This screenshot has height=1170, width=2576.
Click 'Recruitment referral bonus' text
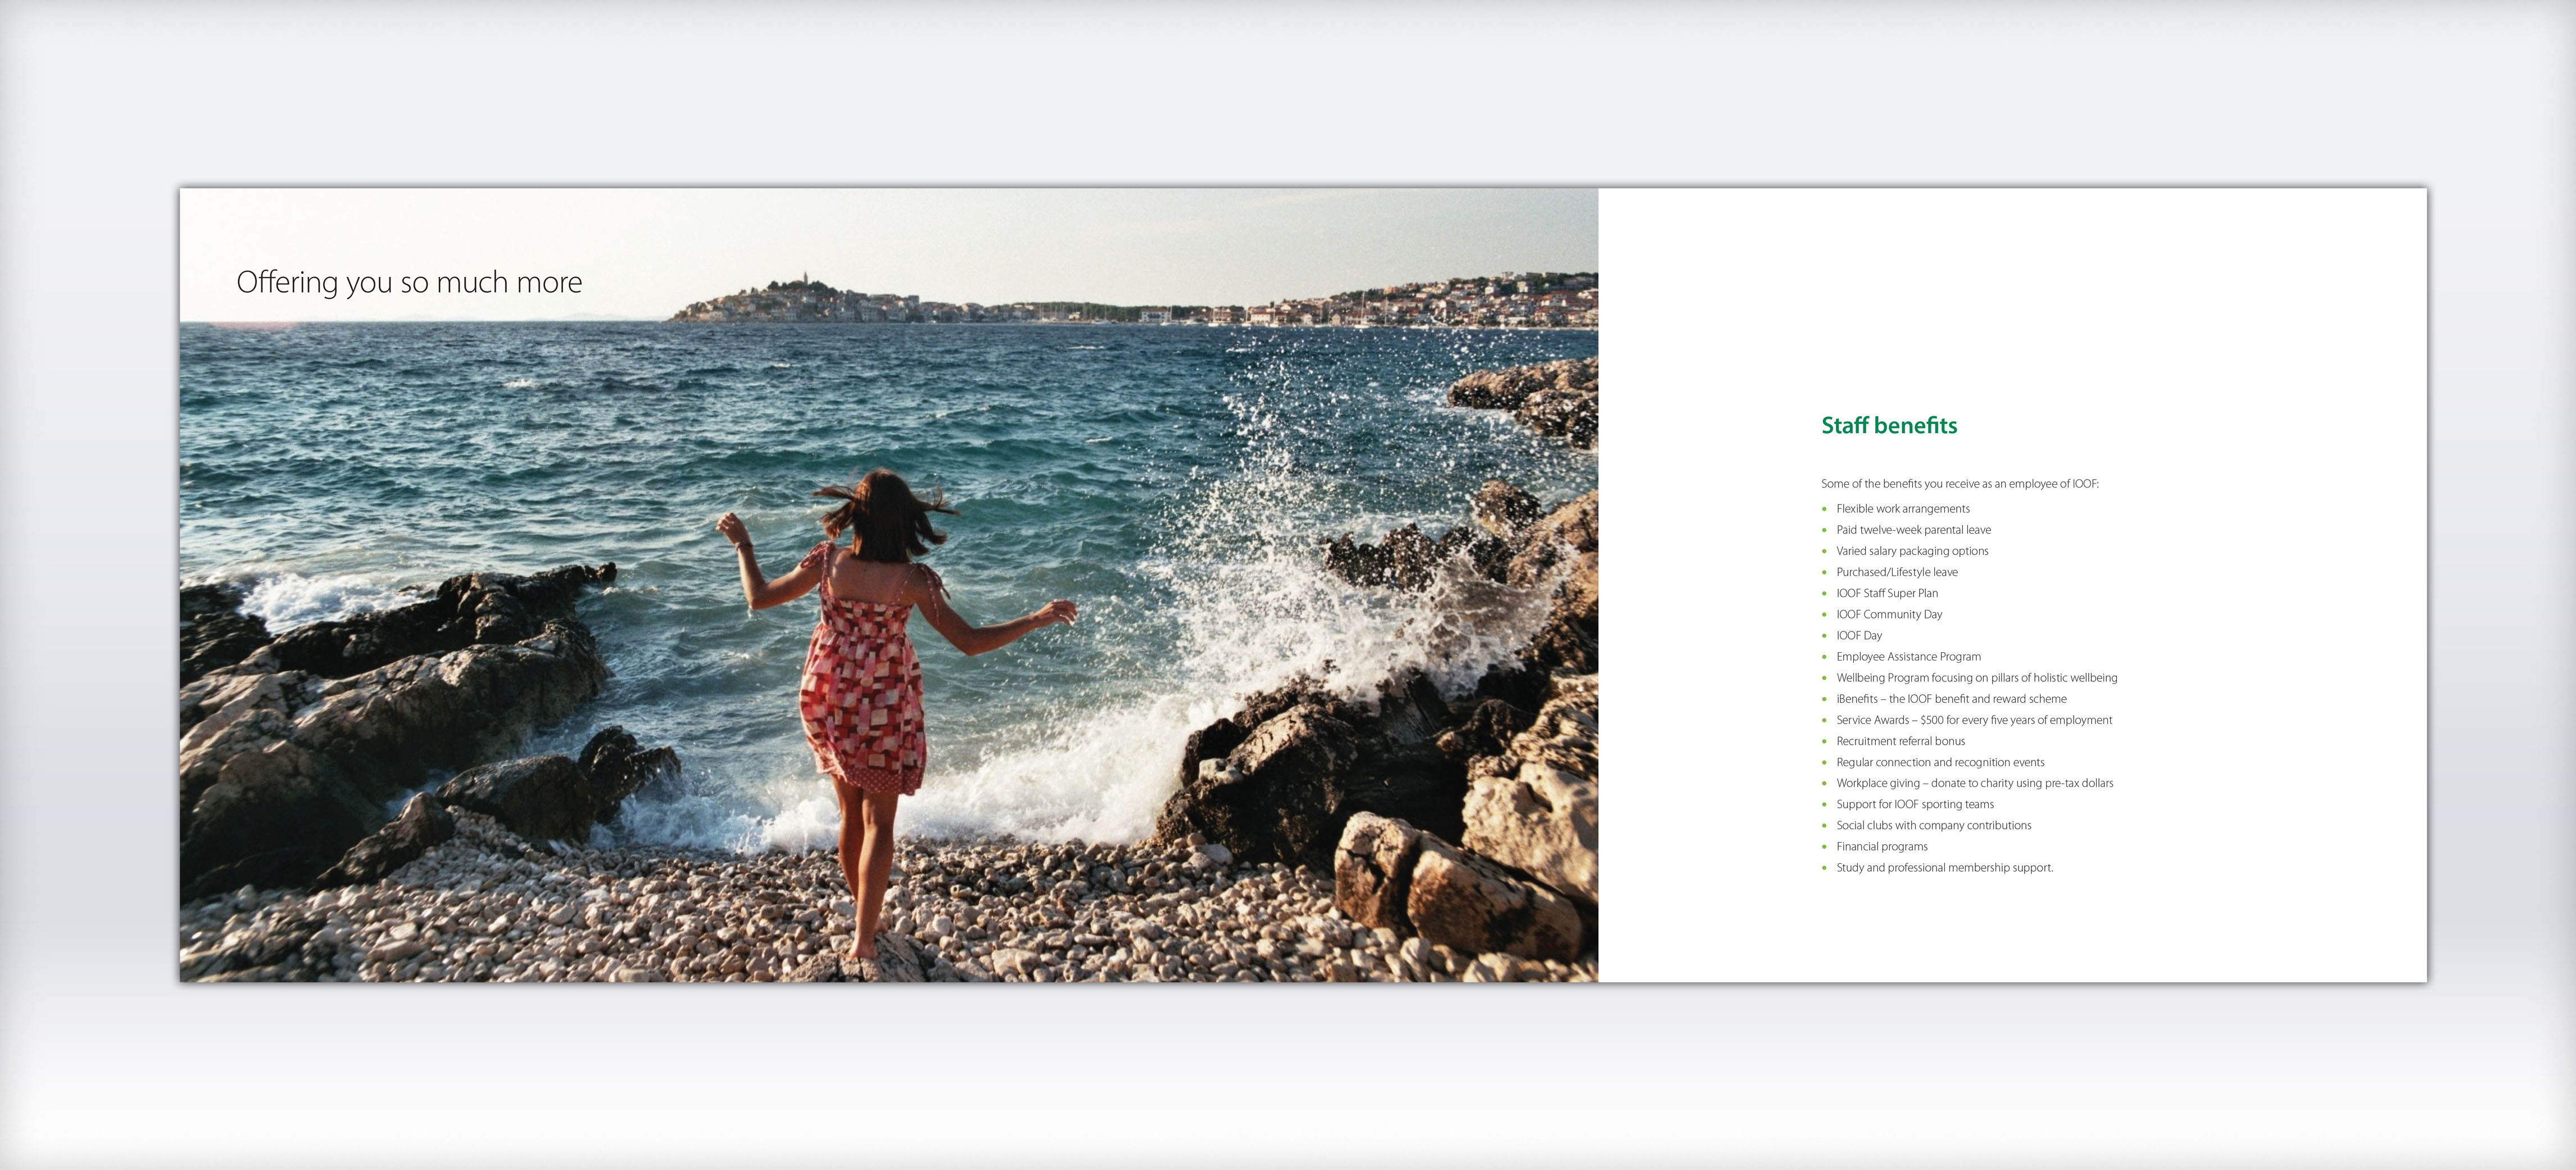coord(1900,740)
